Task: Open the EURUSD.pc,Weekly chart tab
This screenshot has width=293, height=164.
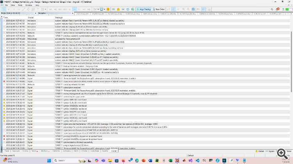Action: pos(168,14)
